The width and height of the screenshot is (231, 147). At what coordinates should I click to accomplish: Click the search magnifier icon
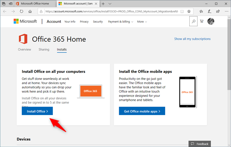tap(193, 21)
